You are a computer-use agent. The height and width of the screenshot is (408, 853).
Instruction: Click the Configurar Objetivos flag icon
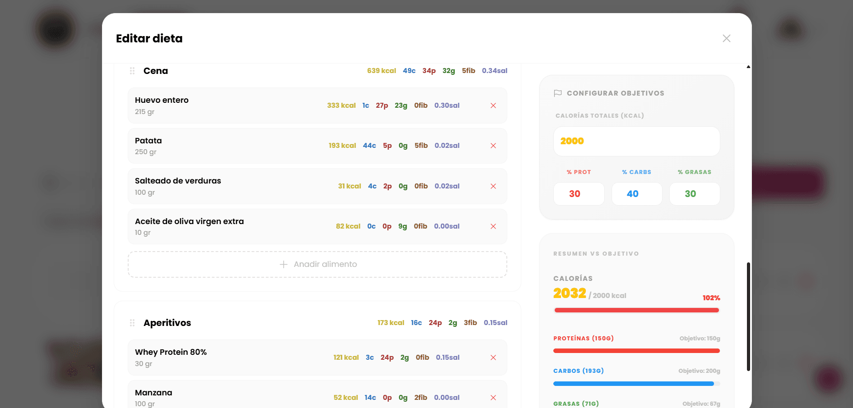(557, 93)
